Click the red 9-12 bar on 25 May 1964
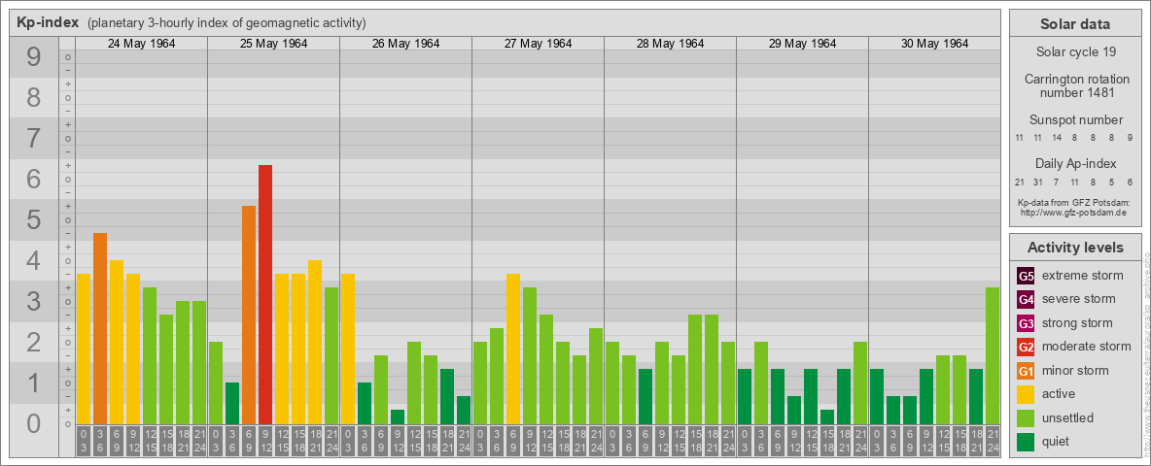This screenshot has height=466, width=1151. [265, 295]
